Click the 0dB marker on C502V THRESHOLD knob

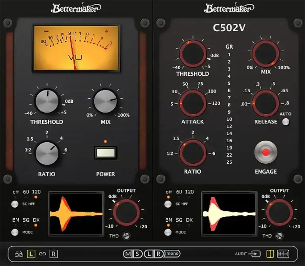point(214,55)
